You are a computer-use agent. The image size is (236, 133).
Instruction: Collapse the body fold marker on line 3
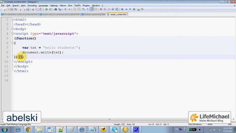[13, 29]
